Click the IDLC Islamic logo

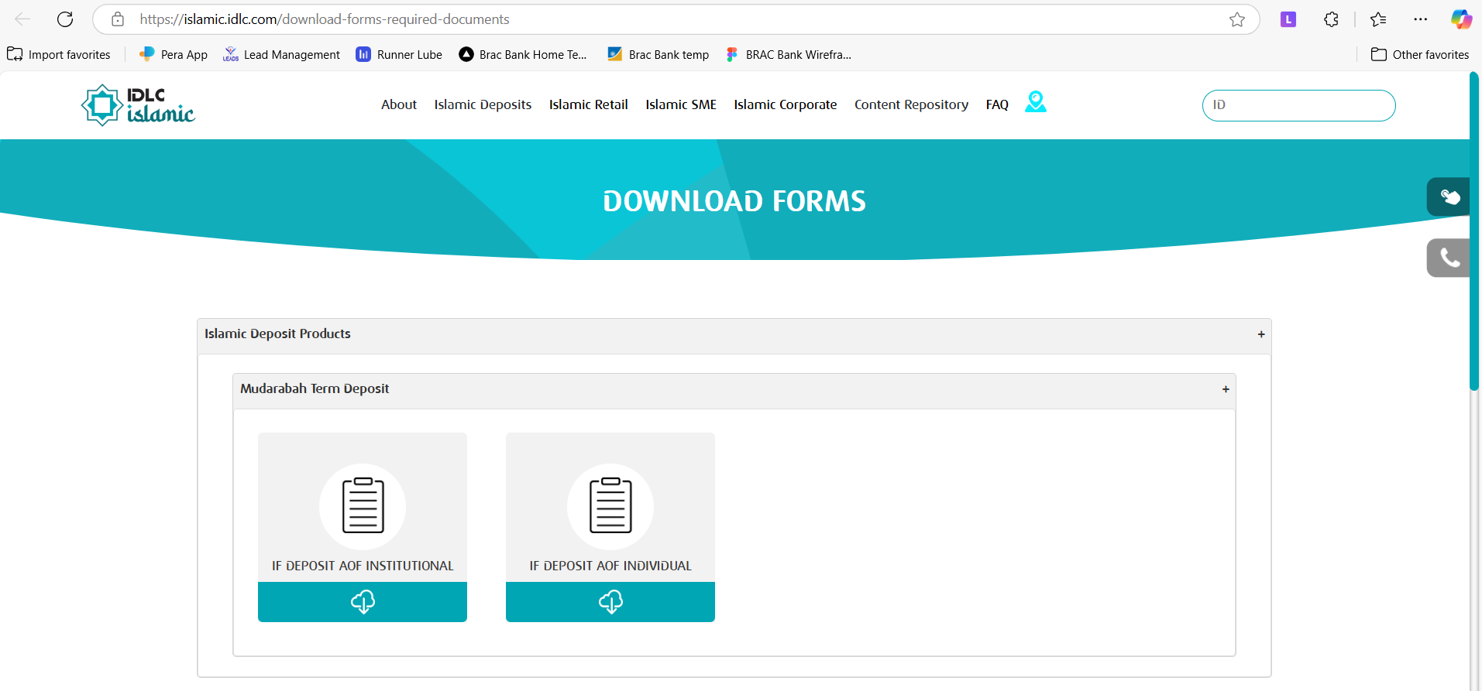coord(138,105)
